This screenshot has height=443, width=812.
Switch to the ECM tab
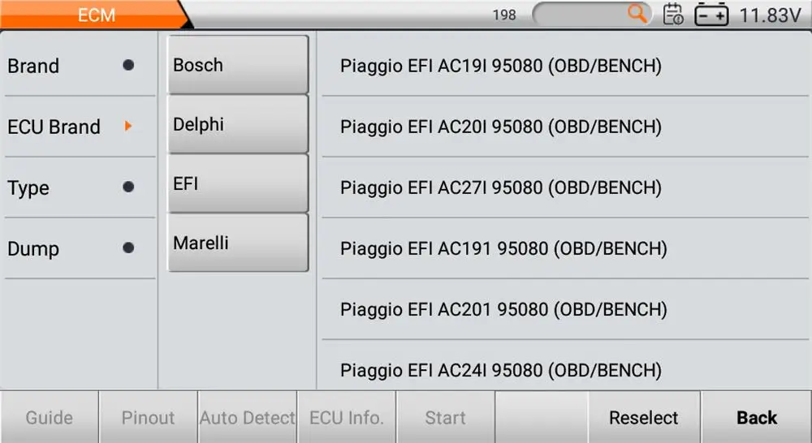(96, 15)
